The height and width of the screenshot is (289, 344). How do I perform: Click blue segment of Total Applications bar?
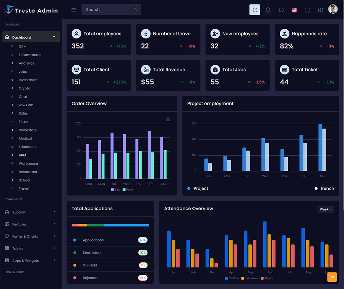coord(127,225)
